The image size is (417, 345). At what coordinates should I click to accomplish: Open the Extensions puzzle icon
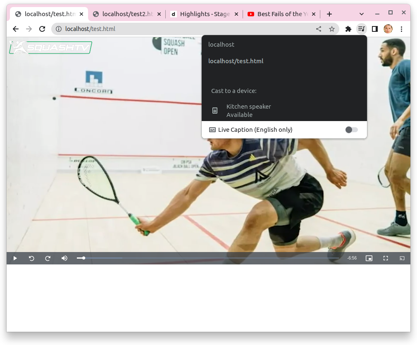[x=348, y=29]
